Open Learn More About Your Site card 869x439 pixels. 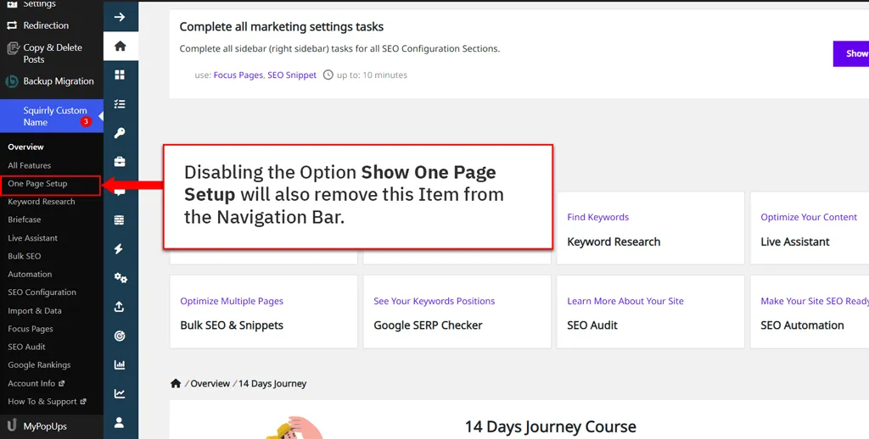coord(651,312)
